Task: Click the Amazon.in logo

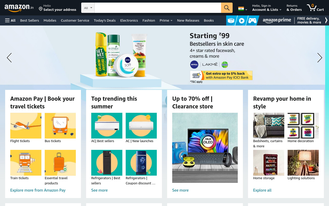Action: 19,8
